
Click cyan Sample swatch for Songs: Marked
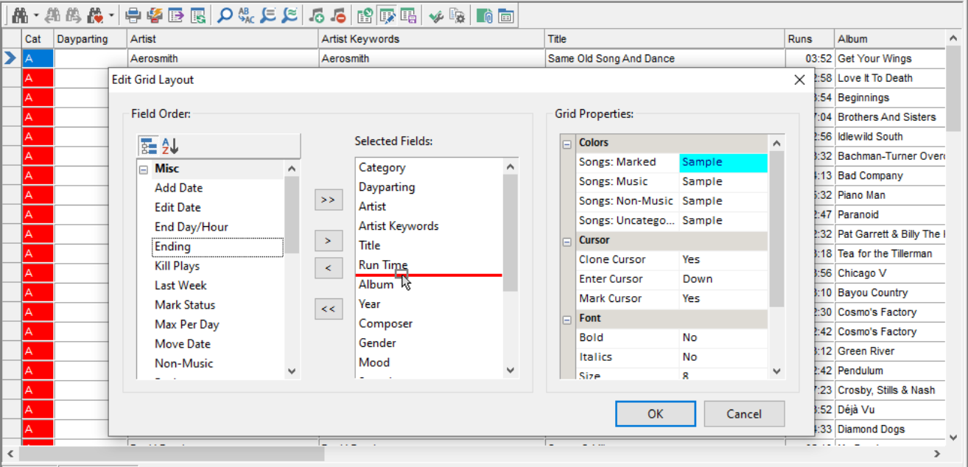723,163
